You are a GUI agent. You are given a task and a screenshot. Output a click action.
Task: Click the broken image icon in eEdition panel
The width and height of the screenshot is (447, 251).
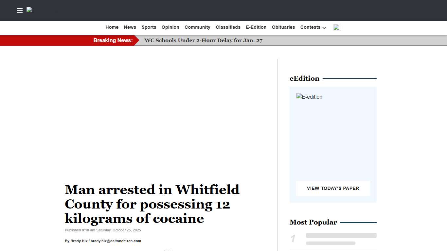(298, 96)
